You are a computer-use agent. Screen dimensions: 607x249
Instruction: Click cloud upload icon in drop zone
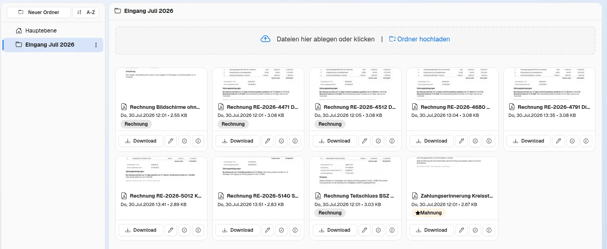point(266,39)
